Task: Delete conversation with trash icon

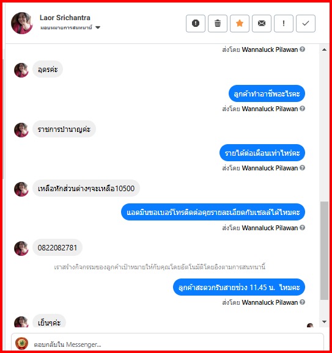Action: [218, 23]
